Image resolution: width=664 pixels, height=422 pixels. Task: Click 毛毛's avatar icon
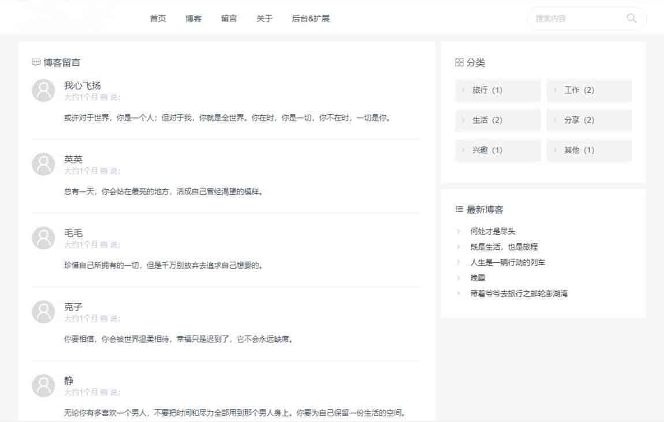pyautogui.click(x=43, y=238)
